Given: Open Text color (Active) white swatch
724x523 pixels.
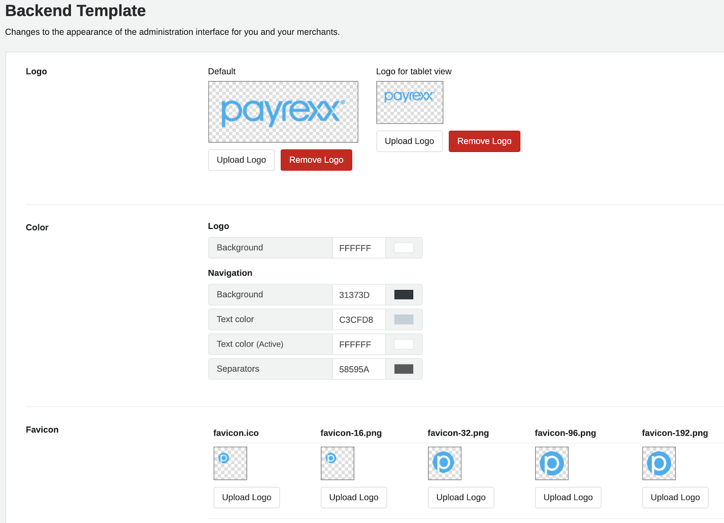Looking at the screenshot, I should 404,344.
